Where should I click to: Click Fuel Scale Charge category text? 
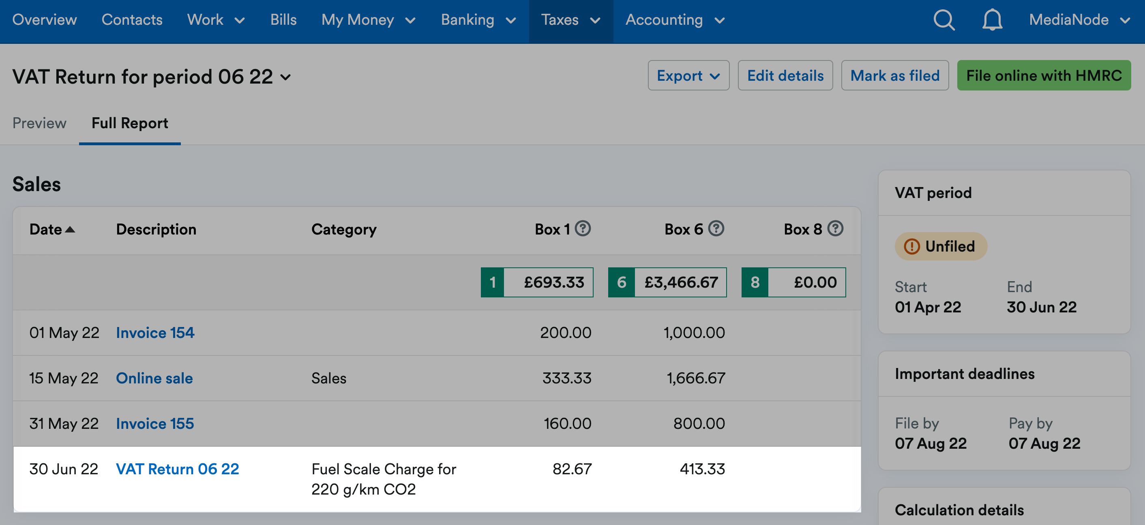pos(384,479)
